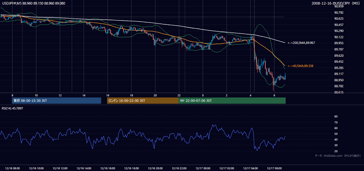Click the 12/16 12:00 date label

click(60, 168)
